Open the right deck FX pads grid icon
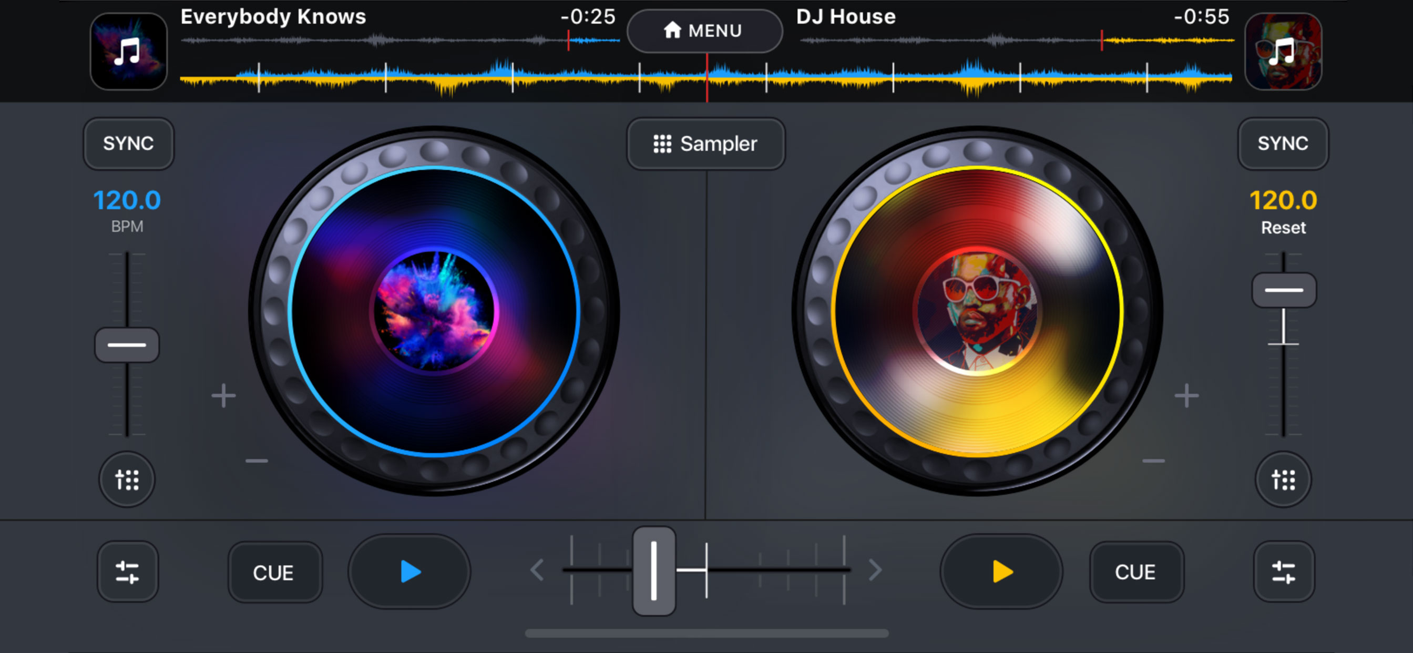 click(x=1283, y=479)
